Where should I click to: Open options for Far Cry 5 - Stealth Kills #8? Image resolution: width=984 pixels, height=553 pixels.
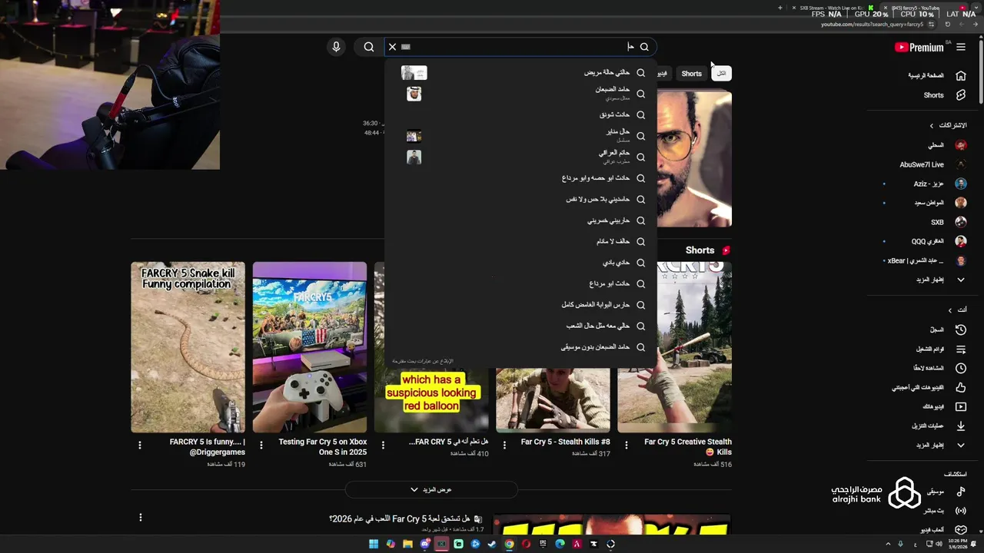tap(505, 445)
